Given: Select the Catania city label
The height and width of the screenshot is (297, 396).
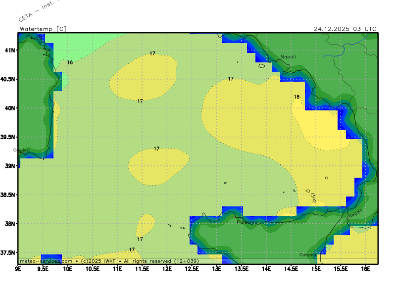Looking at the screenshot, I should 308,255.
